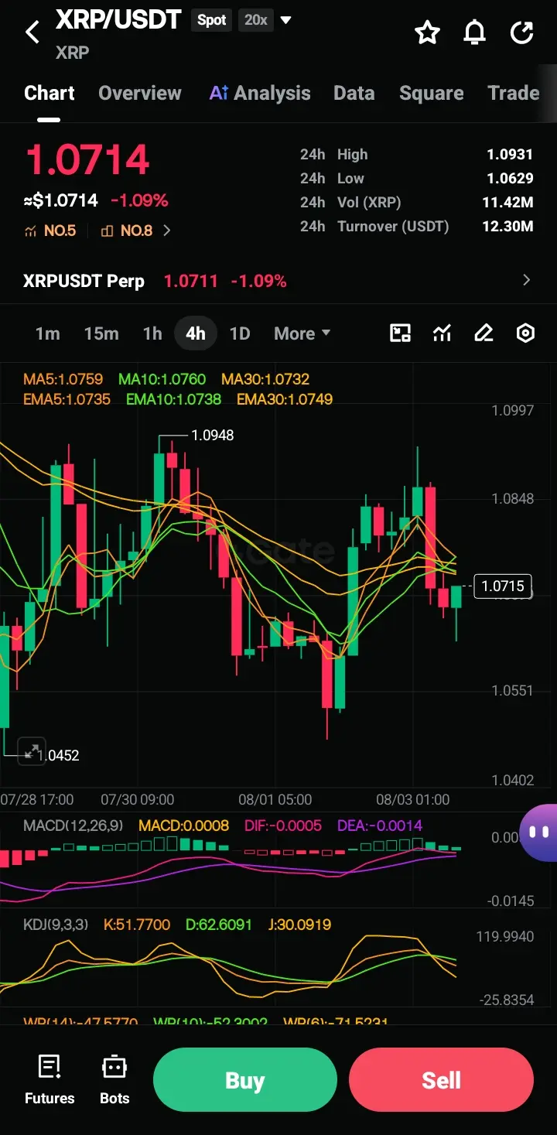Tap the MA10:1.0760 indicator label
Viewport: 557px width, 1135px height.
pos(162,380)
